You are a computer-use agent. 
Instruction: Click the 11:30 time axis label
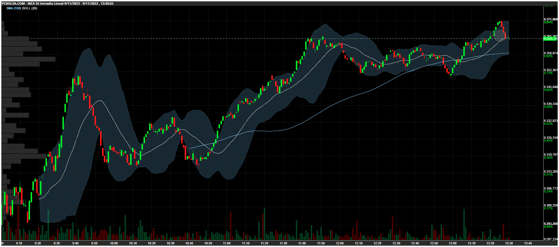283,243
